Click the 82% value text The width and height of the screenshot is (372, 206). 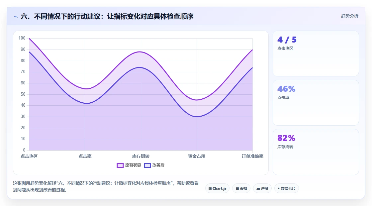coord(286,138)
